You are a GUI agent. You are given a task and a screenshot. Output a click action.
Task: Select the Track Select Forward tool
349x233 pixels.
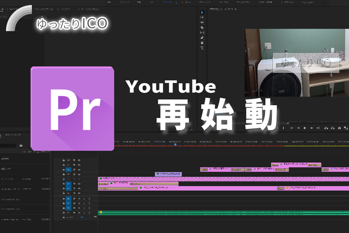(202, 17)
